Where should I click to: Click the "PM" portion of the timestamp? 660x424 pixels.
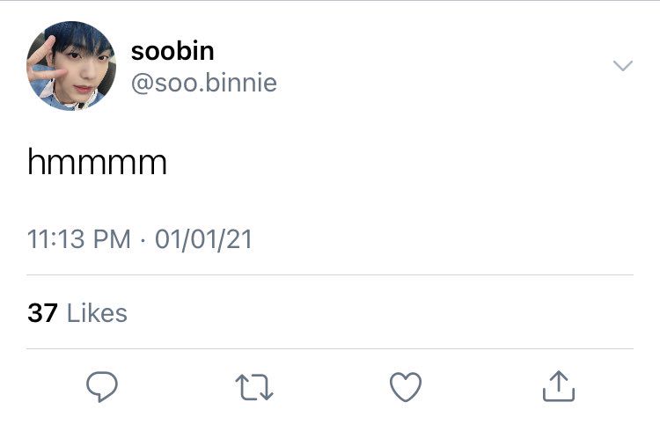114,239
